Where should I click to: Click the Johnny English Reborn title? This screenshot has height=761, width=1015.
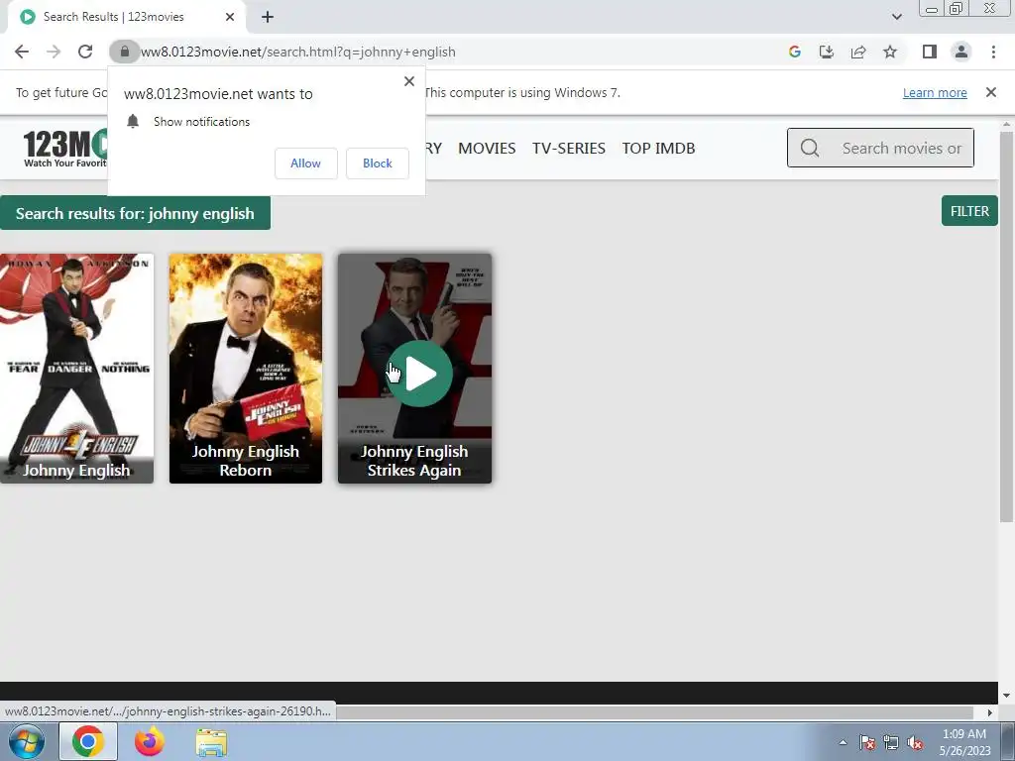246,461
